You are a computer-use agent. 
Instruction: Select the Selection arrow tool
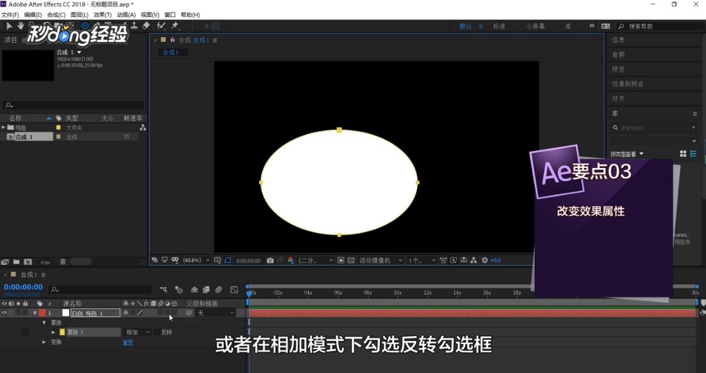(x=9, y=26)
